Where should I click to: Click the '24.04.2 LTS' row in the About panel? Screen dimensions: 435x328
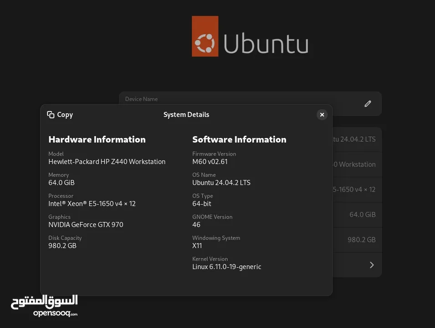pos(357,139)
